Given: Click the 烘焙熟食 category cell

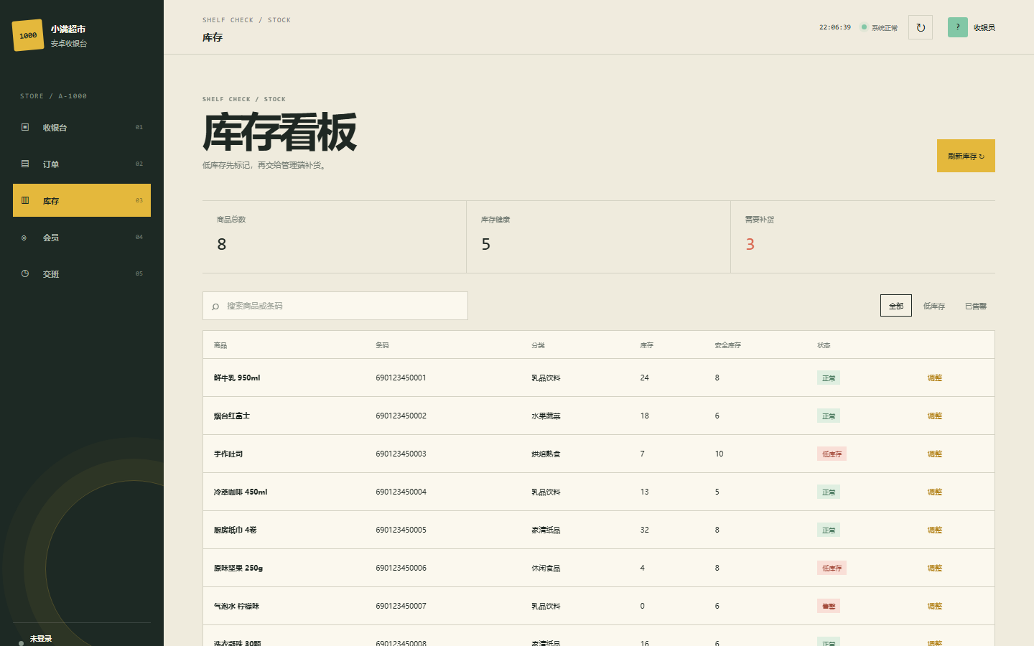Looking at the screenshot, I should pyautogui.click(x=546, y=454).
